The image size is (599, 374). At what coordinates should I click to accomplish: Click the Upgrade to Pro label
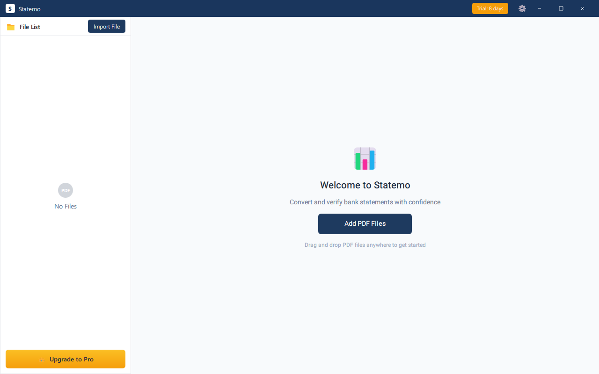point(72,360)
